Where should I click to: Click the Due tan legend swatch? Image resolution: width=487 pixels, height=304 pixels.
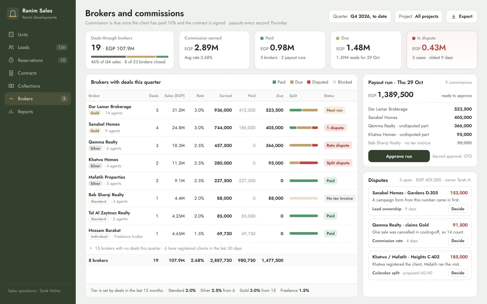pos(292,82)
